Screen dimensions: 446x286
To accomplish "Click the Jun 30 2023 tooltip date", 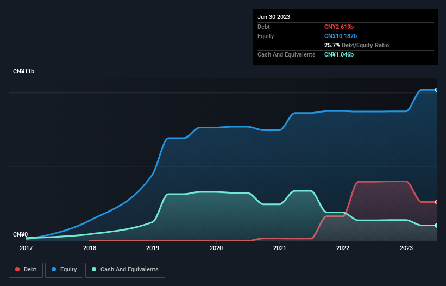I will [x=274, y=17].
